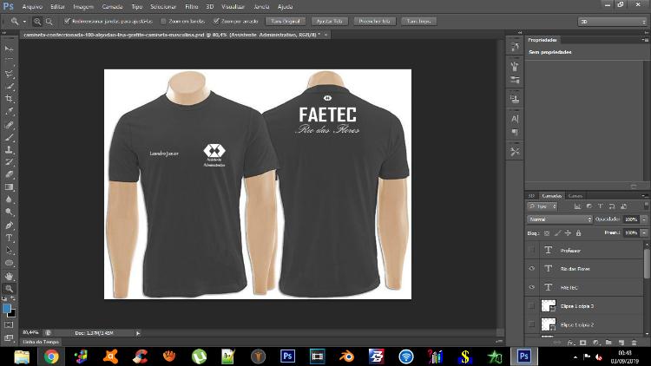Open the 3D workspace dropdown
Screen dimensions: 651x366
[x=612, y=21]
